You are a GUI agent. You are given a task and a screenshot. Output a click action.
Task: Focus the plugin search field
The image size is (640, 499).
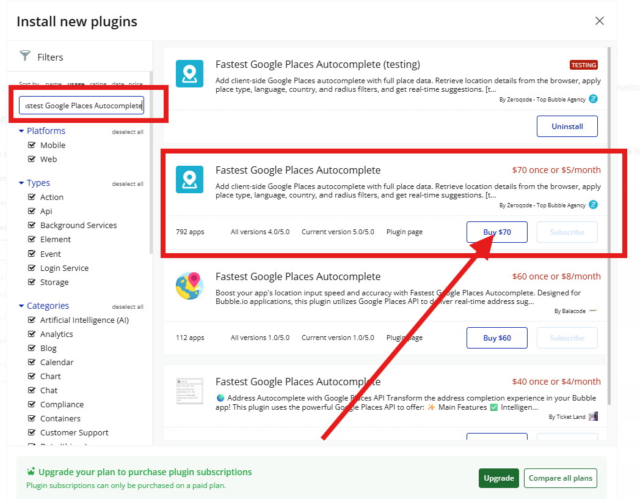[82, 105]
